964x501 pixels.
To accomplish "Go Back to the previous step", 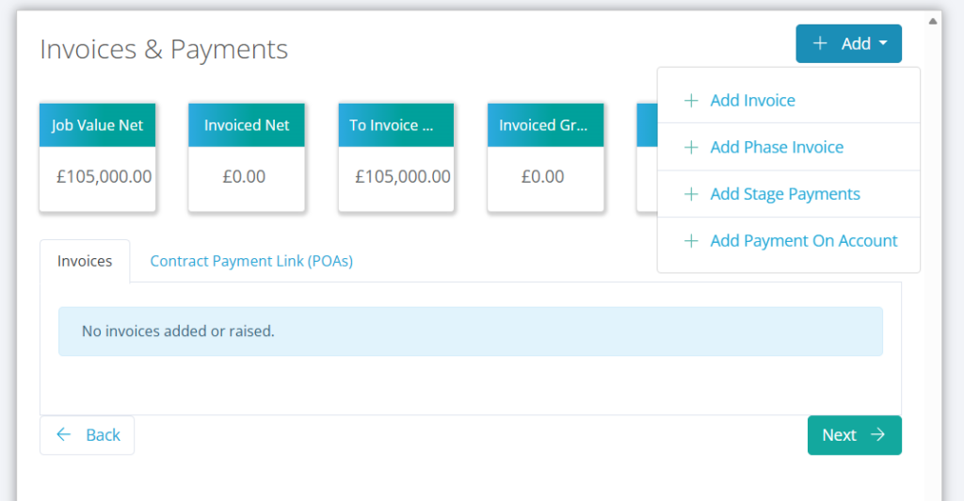I will coord(88,435).
